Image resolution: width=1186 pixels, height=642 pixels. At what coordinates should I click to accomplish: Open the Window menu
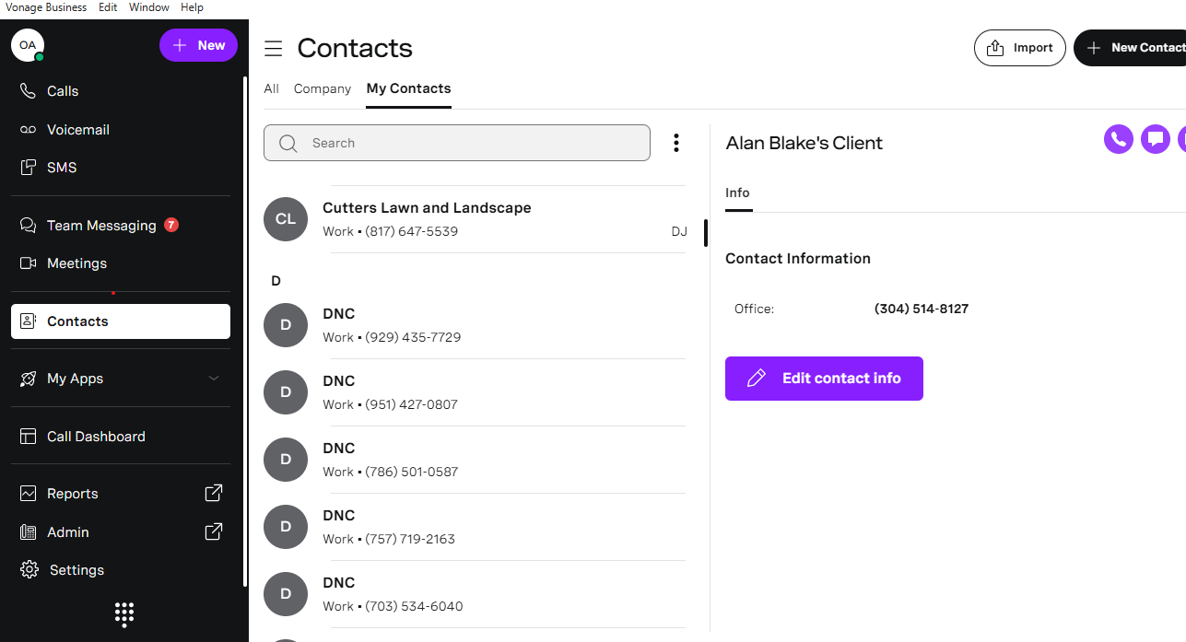148,7
